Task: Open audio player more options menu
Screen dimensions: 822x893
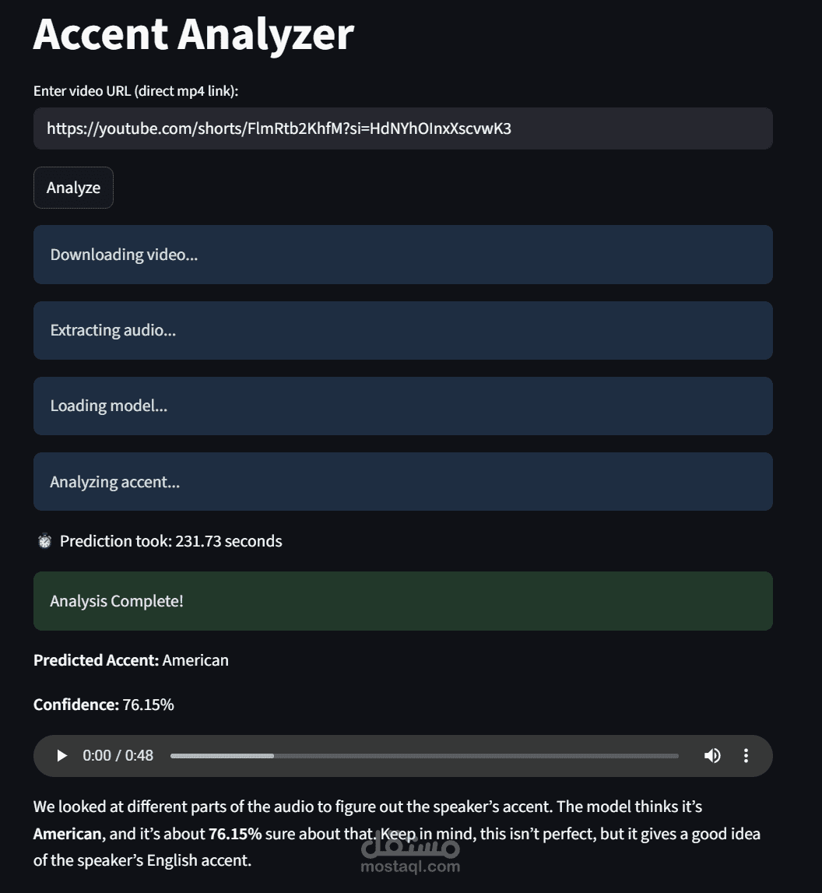Action: (746, 756)
